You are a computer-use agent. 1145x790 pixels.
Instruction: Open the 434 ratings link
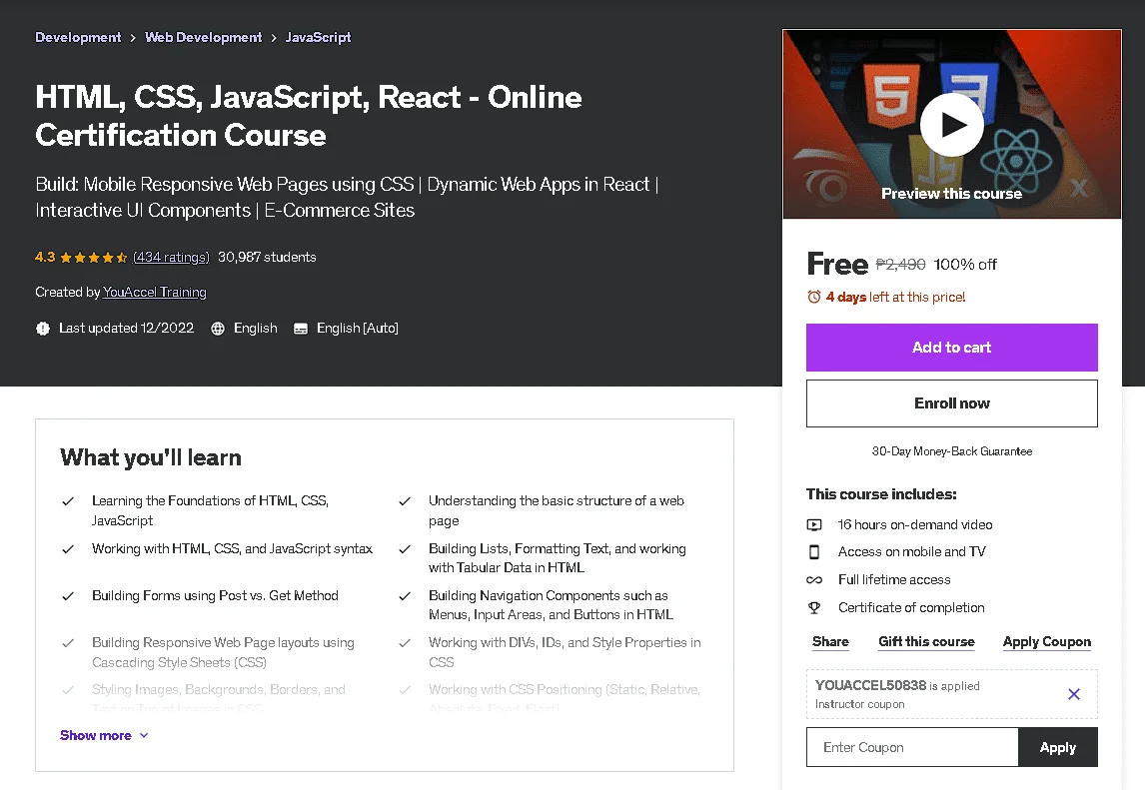point(171,257)
